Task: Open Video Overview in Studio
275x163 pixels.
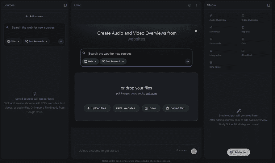Action: coord(254,18)
